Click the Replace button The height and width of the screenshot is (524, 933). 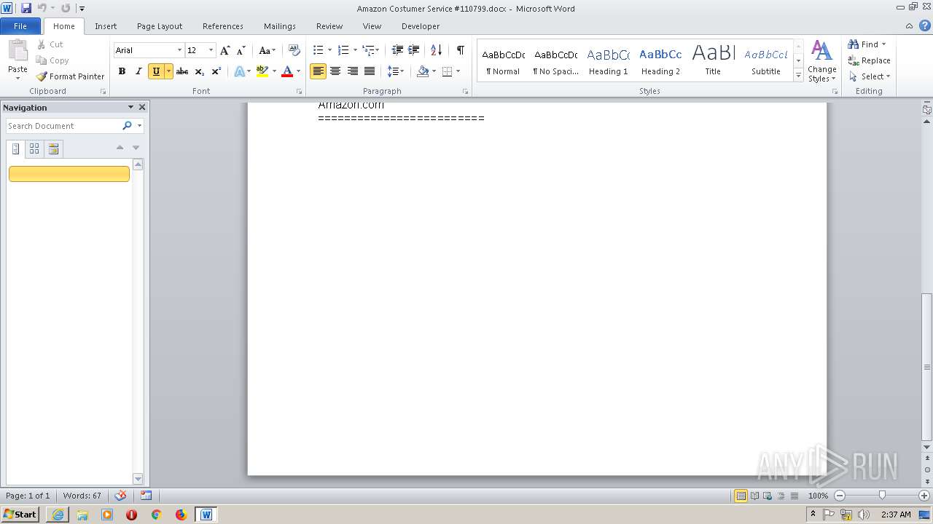(869, 60)
